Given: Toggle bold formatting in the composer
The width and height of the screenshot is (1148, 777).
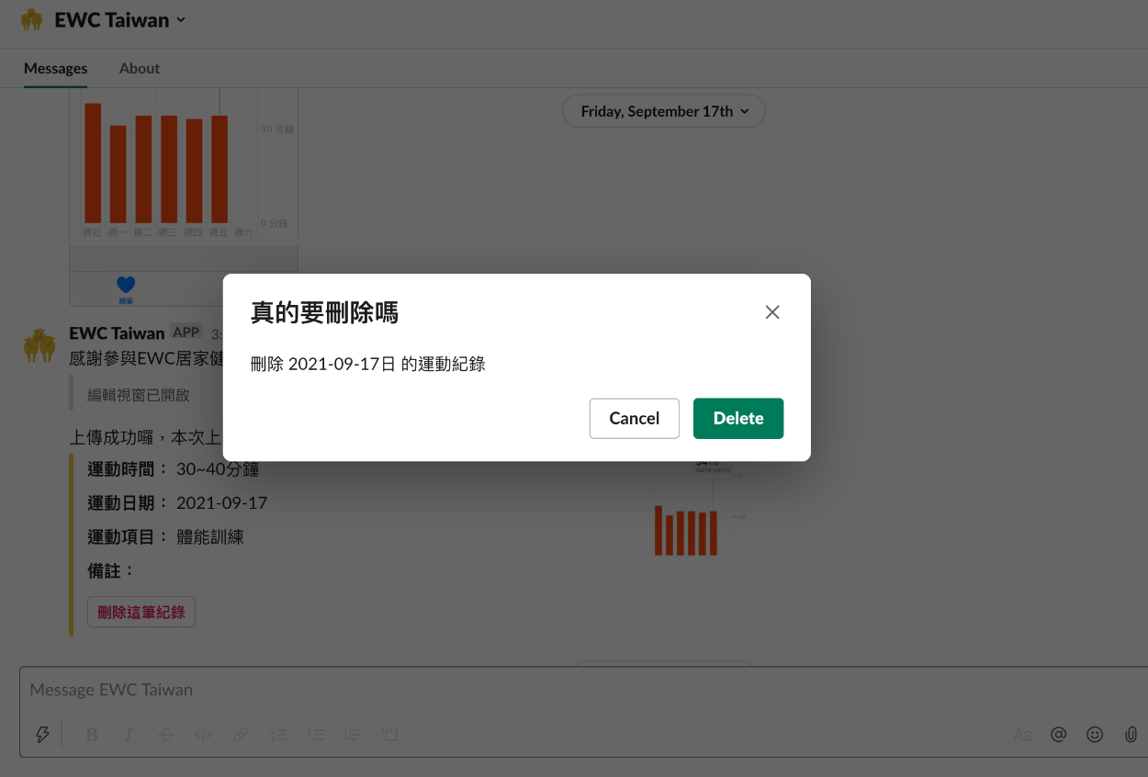Looking at the screenshot, I should 92,735.
